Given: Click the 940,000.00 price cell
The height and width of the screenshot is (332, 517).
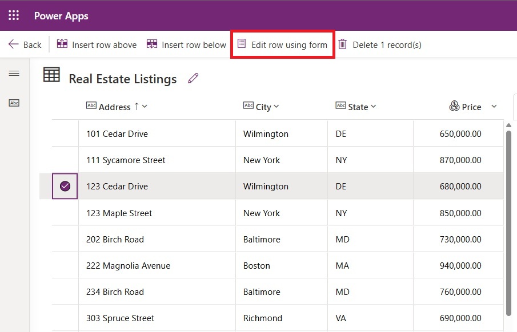Looking at the screenshot, I should point(458,266).
